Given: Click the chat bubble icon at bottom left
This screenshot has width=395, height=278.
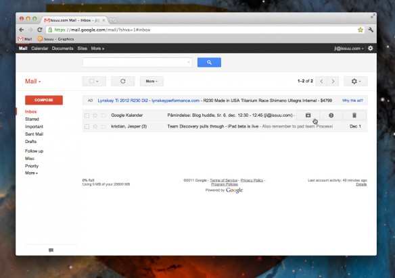Looking at the screenshot, I should tap(51, 250).
